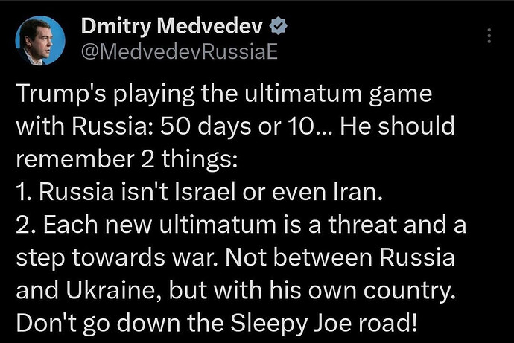Image resolution: width=514 pixels, height=343 pixels.
Task: Open the three-dot more options menu
Action: (489, 36)
